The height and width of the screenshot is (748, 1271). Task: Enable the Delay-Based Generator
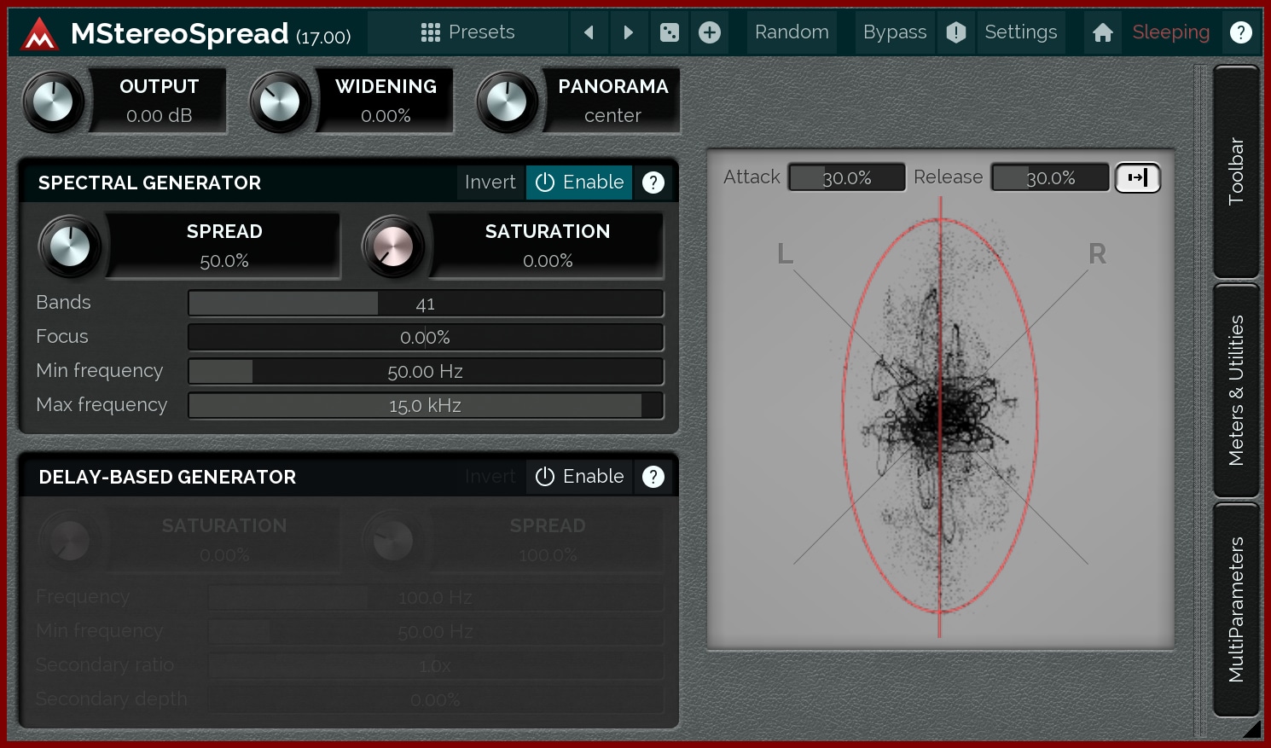579,477
